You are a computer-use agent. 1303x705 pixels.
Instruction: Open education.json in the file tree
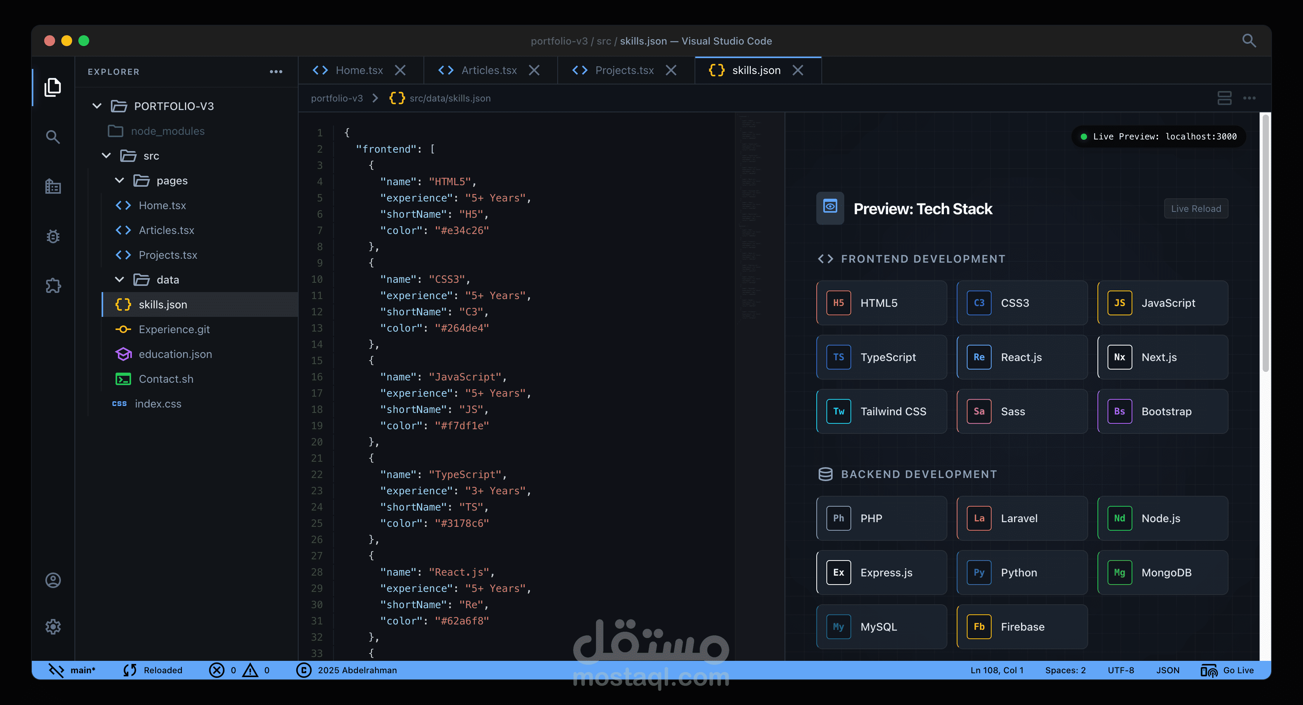point(175,354)
